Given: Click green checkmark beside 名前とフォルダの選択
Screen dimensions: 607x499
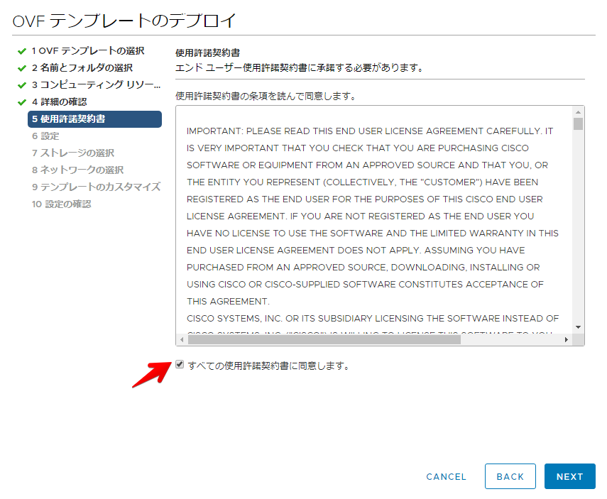Looking at the screenshot, I should click(x=22, y=68).
